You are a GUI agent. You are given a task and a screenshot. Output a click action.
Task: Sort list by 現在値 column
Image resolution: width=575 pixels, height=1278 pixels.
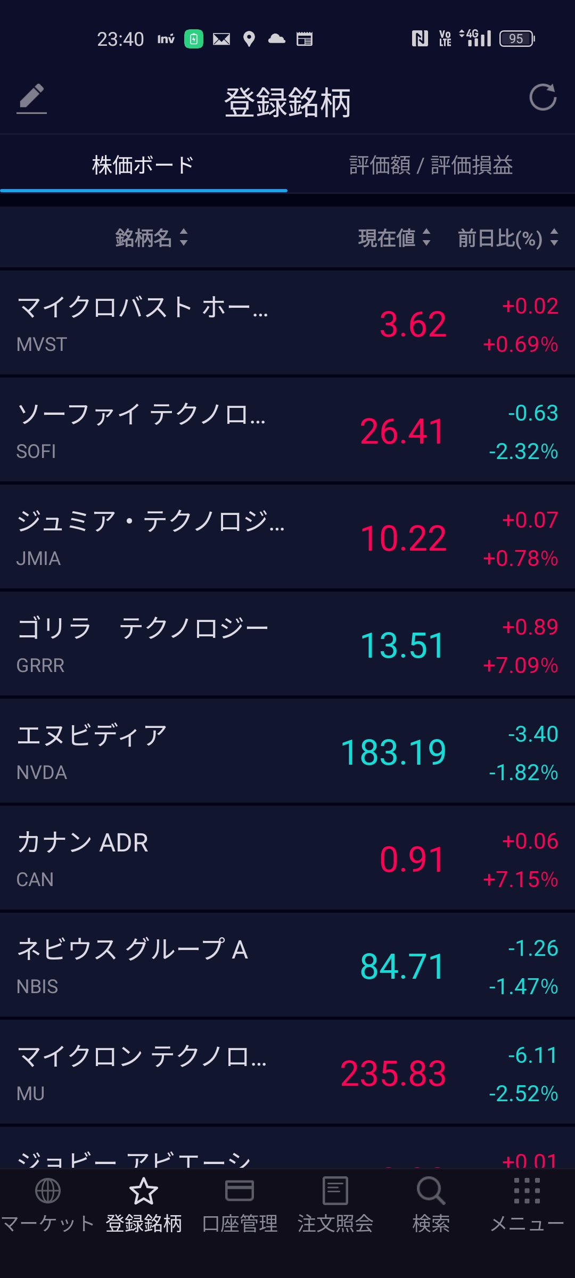[393, 237]
